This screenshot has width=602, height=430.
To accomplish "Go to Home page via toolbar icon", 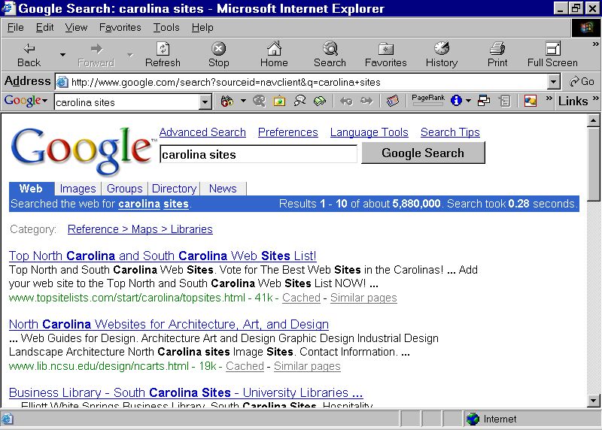I will pos(274,55).
